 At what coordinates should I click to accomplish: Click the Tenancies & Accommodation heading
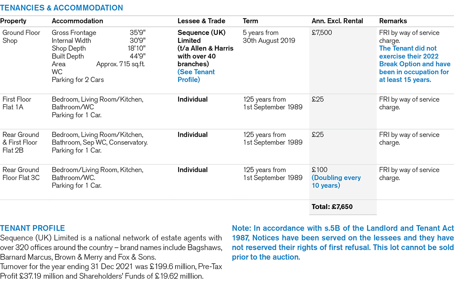[62, 8]
